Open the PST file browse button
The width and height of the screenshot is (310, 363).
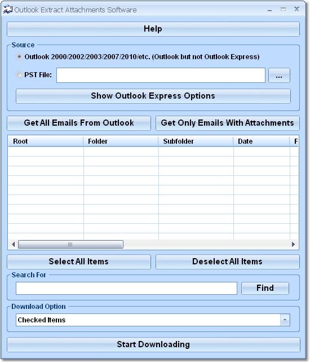pyautogui.click(x=279, y=75)
